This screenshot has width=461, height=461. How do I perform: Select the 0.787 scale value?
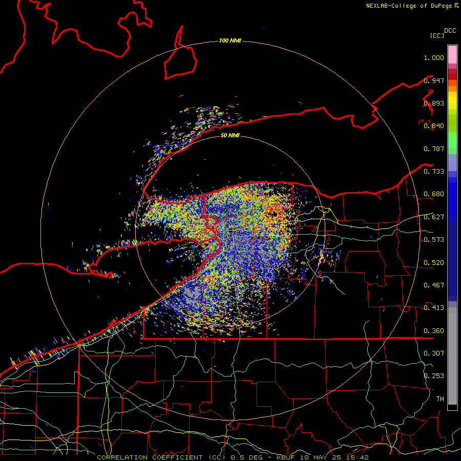[434, 149]
